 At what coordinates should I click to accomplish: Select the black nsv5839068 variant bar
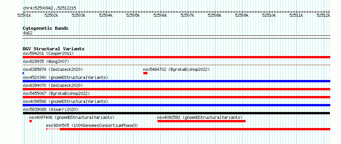click(176, 113)
